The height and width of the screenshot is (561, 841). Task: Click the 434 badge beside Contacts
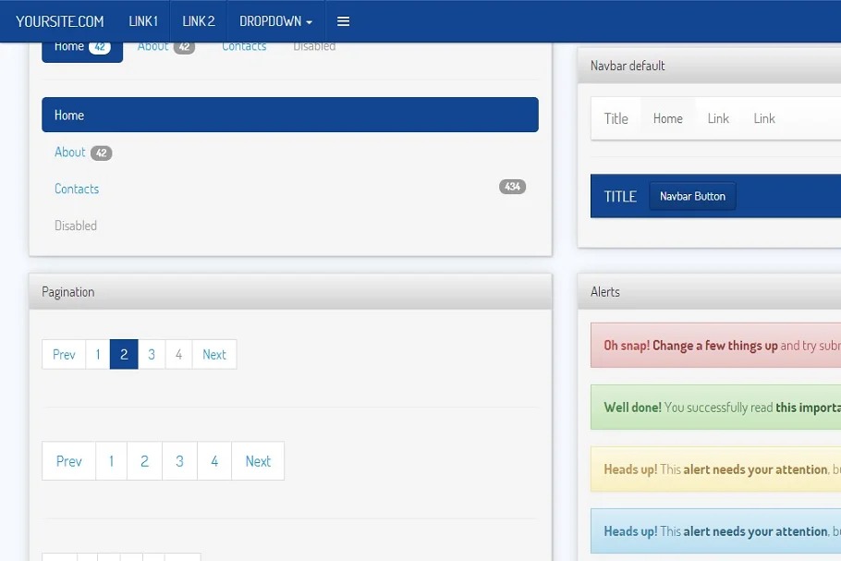[x=512, y=187]
